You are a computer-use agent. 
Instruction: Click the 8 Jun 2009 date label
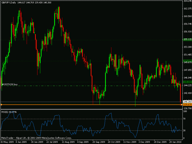pyautogui.click(x=21, y=142)
